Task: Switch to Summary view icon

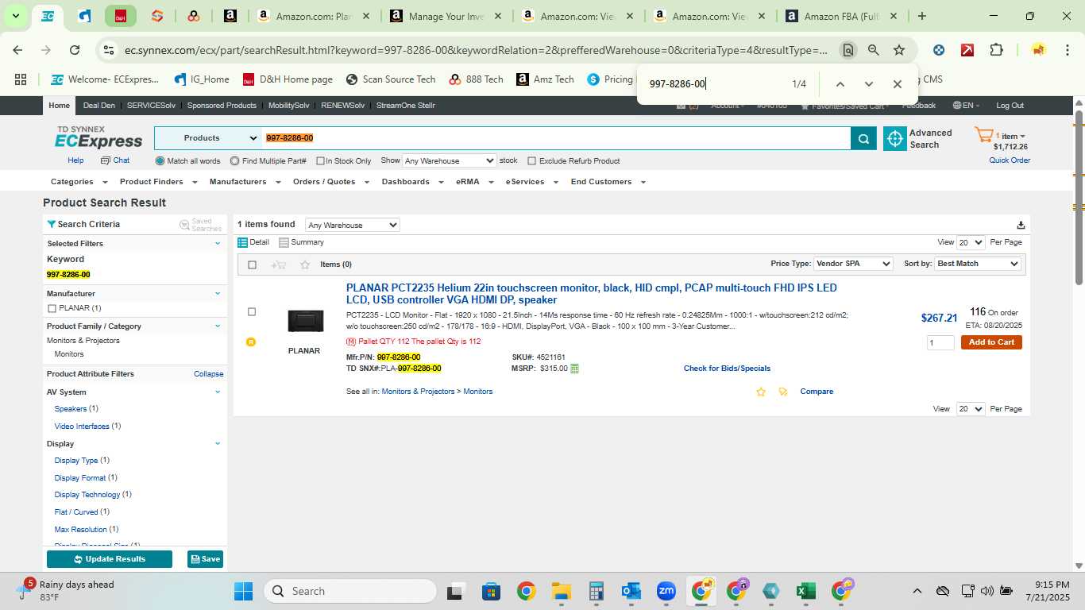Action: (x=284, y=242)
